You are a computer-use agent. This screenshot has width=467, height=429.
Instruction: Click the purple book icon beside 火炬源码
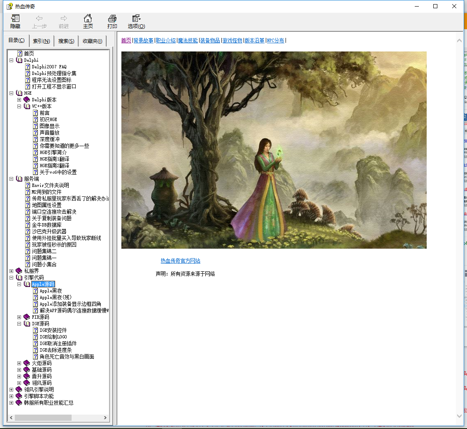(27, 363)
